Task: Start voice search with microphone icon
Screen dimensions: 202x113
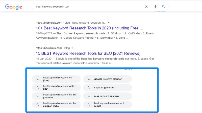Action: 156,7
